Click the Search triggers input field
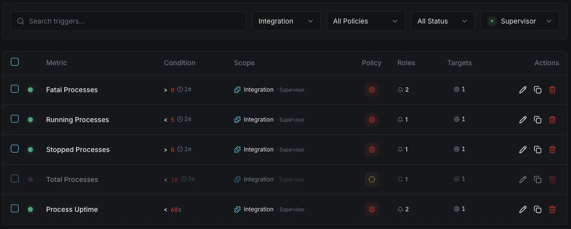 (x=129, y=21)
